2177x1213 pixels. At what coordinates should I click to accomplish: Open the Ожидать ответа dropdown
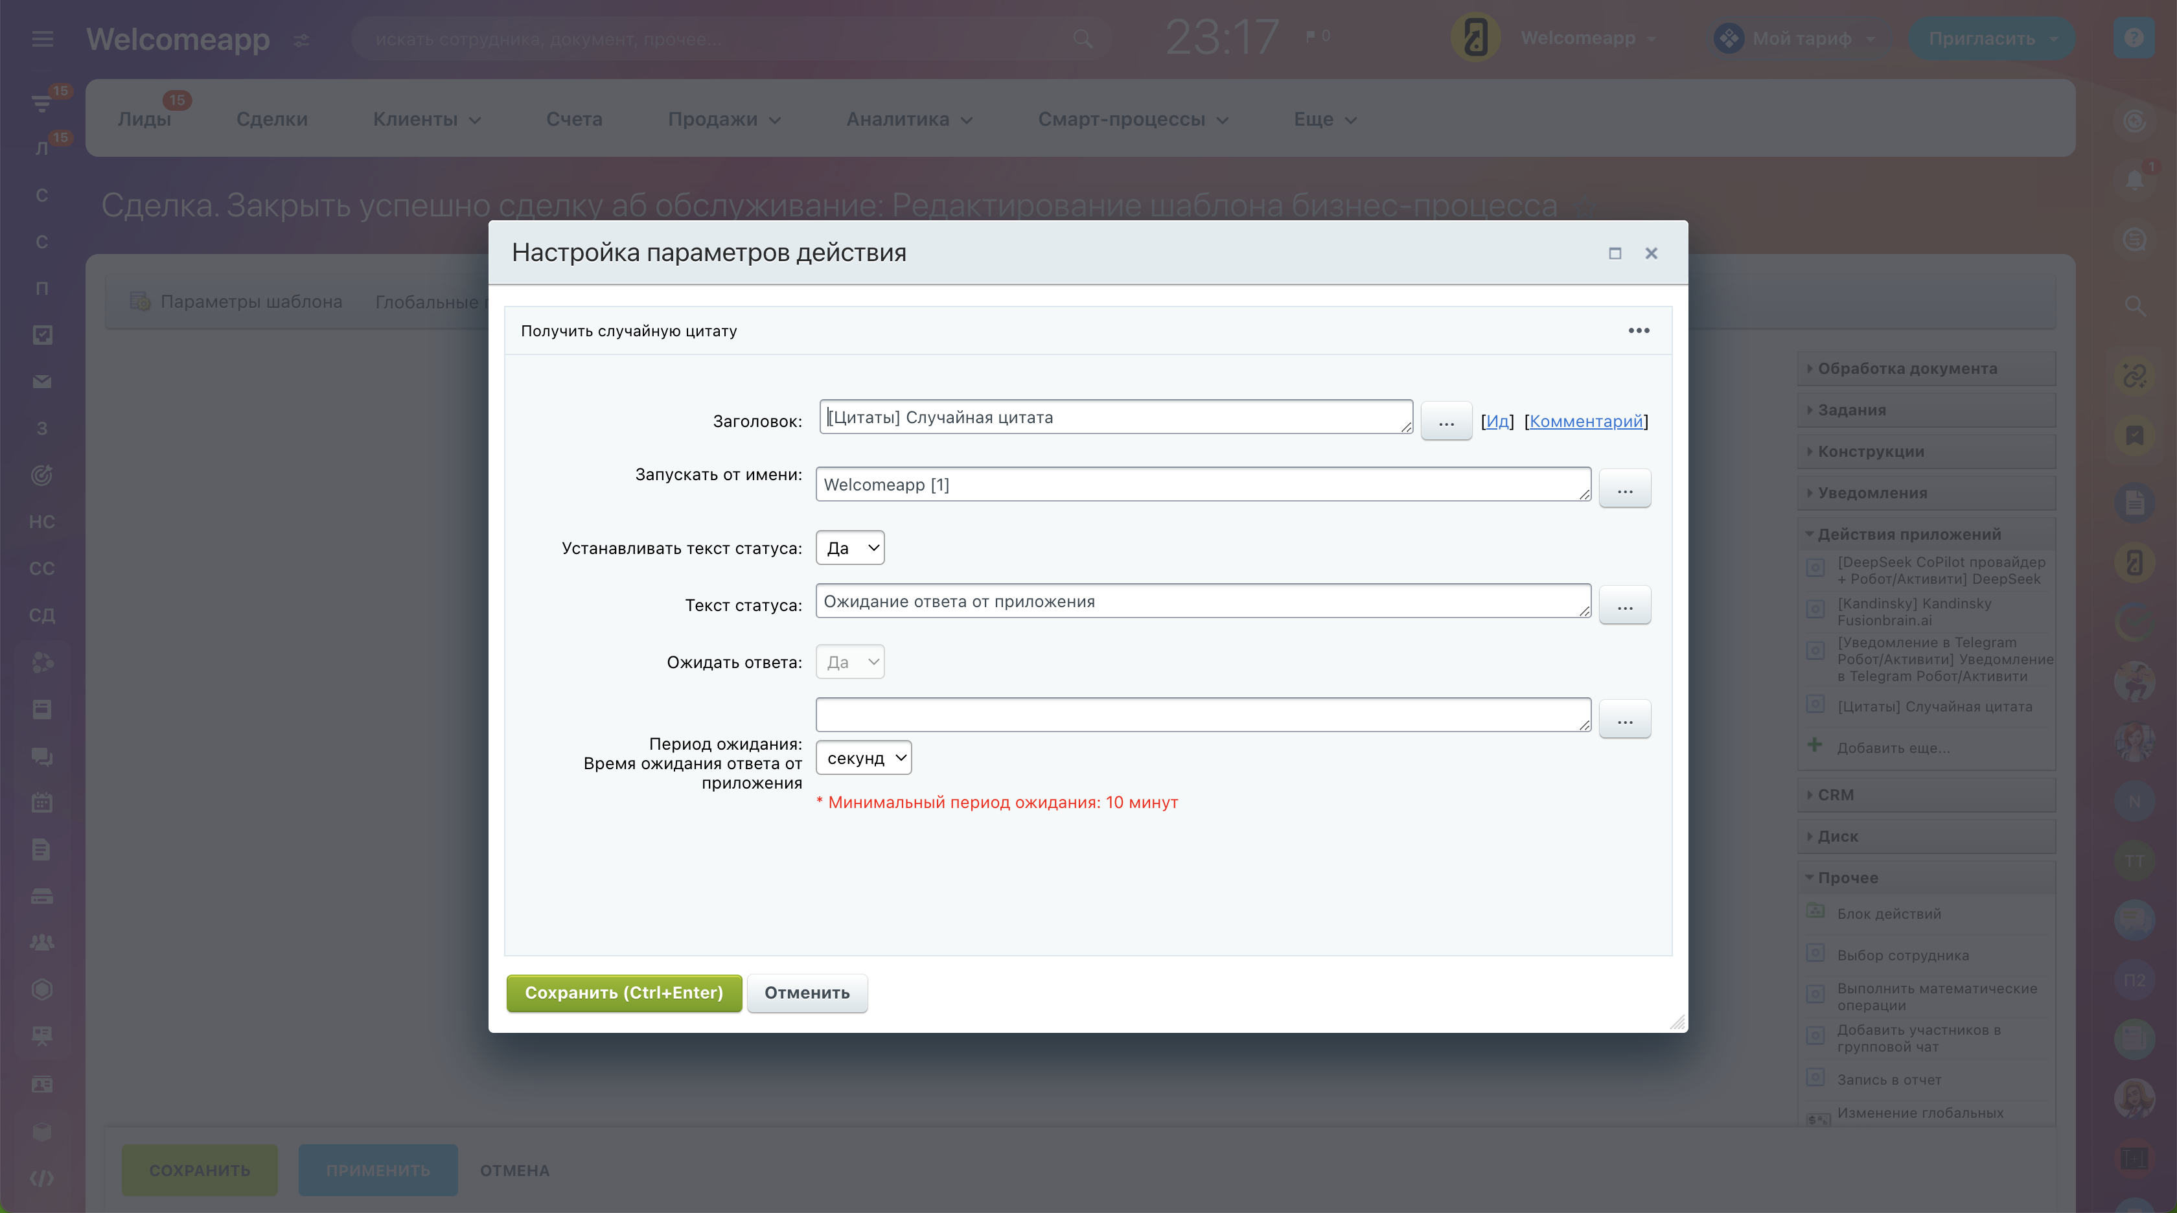pos(849,662)
